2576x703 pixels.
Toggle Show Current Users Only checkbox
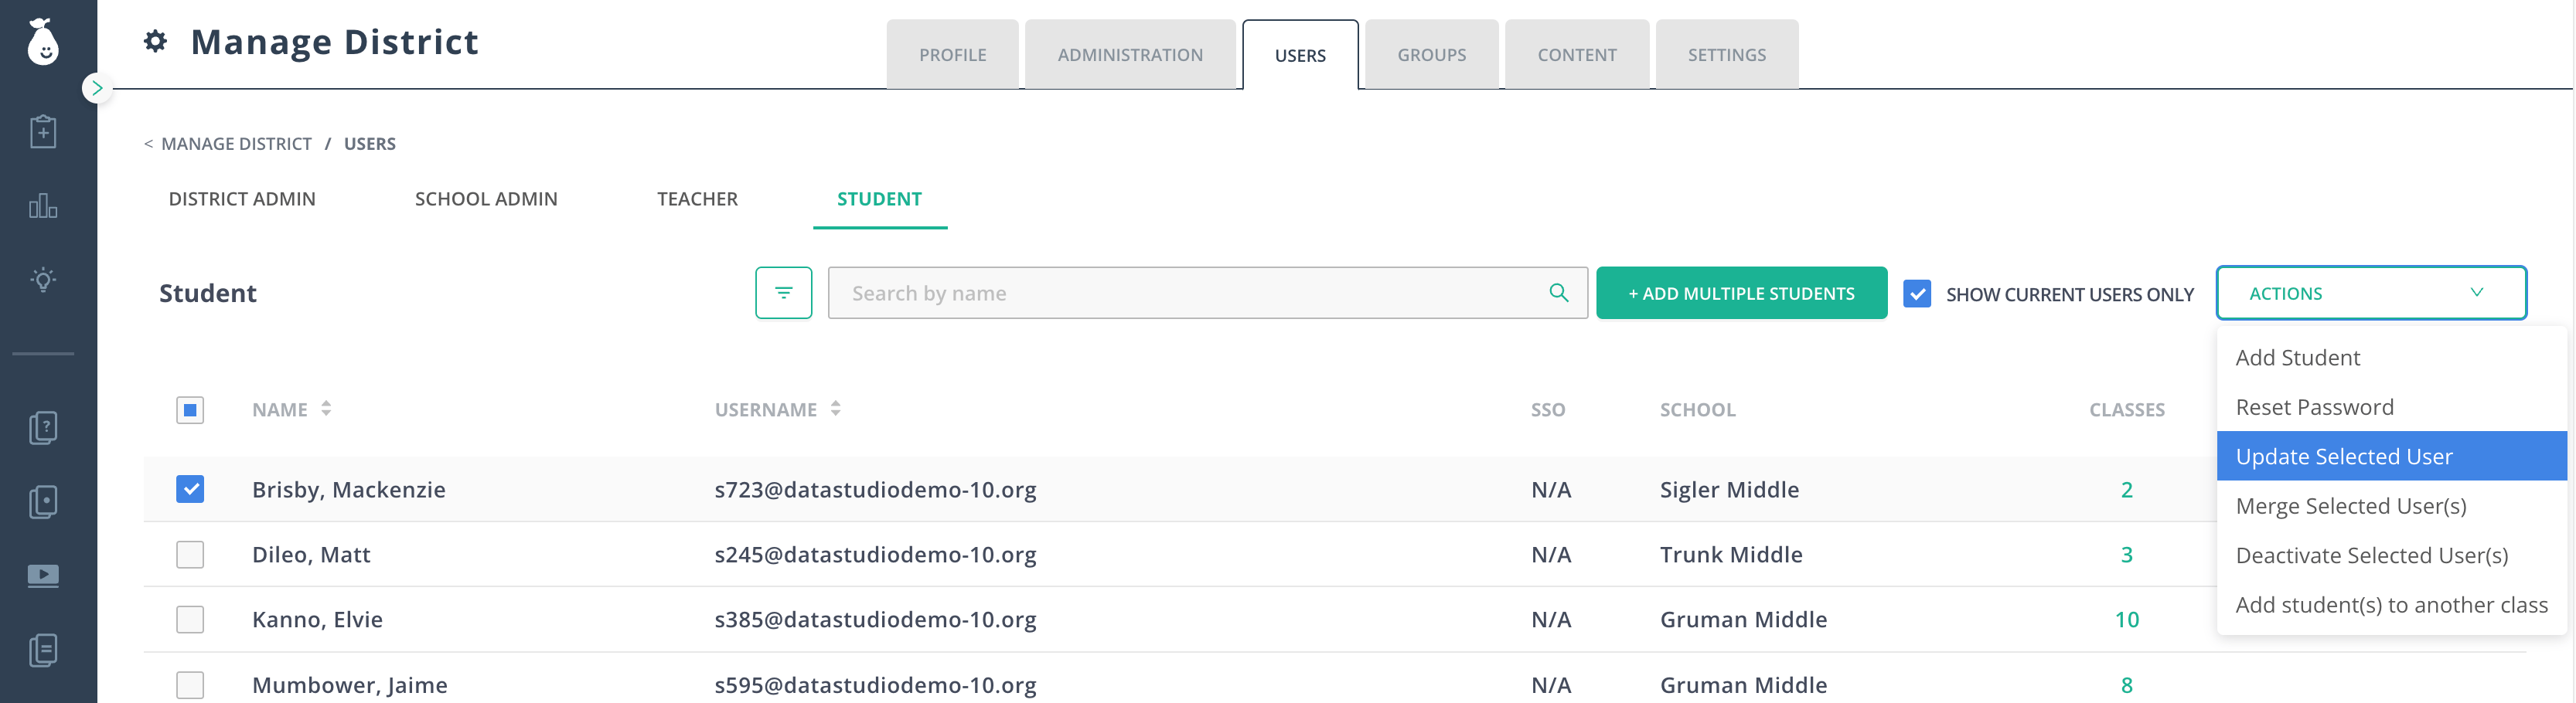click(x=1917, y=294)
